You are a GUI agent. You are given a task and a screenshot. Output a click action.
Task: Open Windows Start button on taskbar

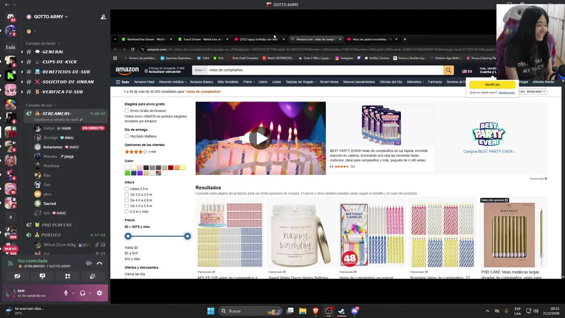pyautogui.click(x=211, y=311)
